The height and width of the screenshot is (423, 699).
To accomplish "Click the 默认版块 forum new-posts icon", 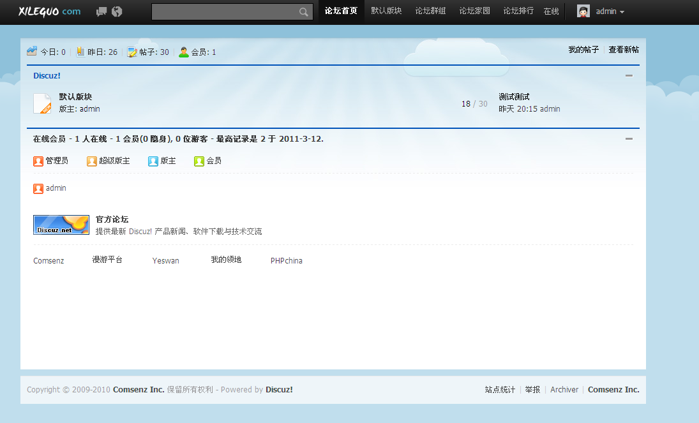I will click(x=42, y=103).
